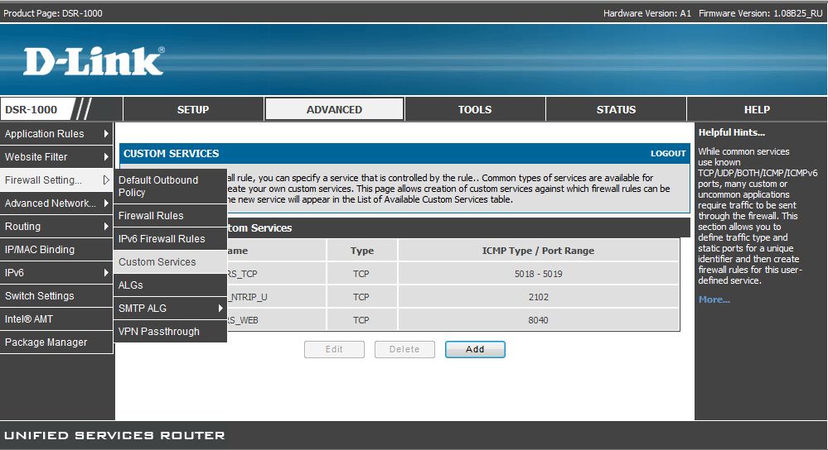
Task: Open the SETUP tab
Action: pos(193,109)
